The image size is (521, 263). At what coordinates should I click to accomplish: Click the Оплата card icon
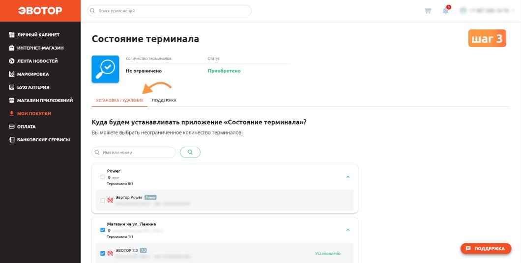tap(12, 127)
